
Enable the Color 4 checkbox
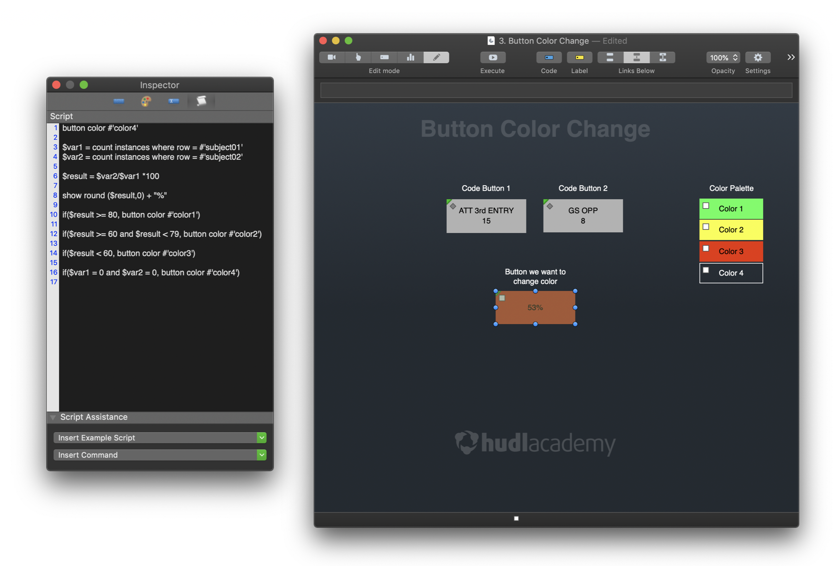click(706, 270)
